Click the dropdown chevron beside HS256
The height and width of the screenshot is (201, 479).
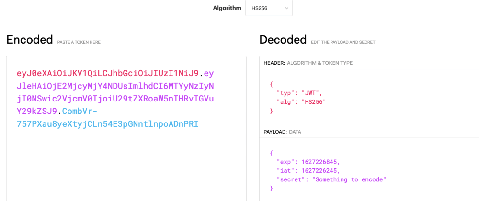tap(286, 8)
